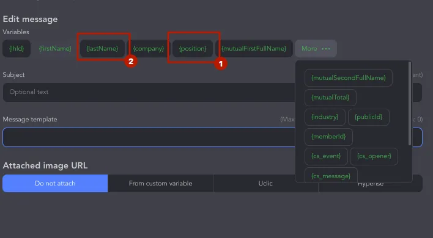Choose {memberId} from the dropdown
The image size is (433, 238).
tap(328, 137)
